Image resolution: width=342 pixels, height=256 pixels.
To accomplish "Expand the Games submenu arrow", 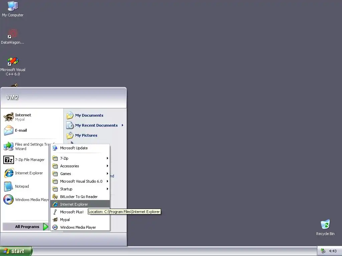I will (x=107, y=173).
